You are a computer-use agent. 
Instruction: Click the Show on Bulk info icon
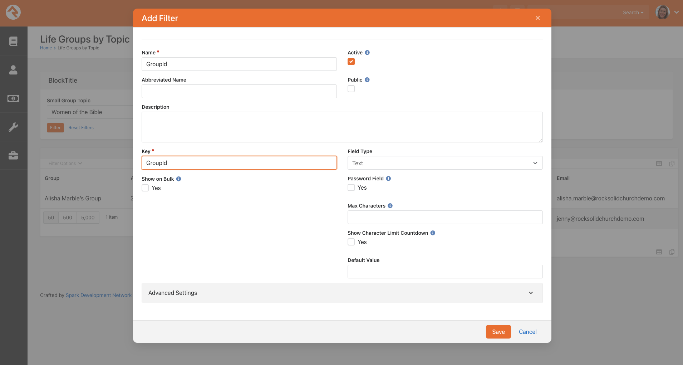click(x=179, y=179)
